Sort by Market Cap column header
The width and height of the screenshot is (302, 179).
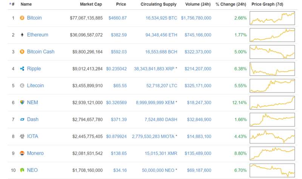91,5
